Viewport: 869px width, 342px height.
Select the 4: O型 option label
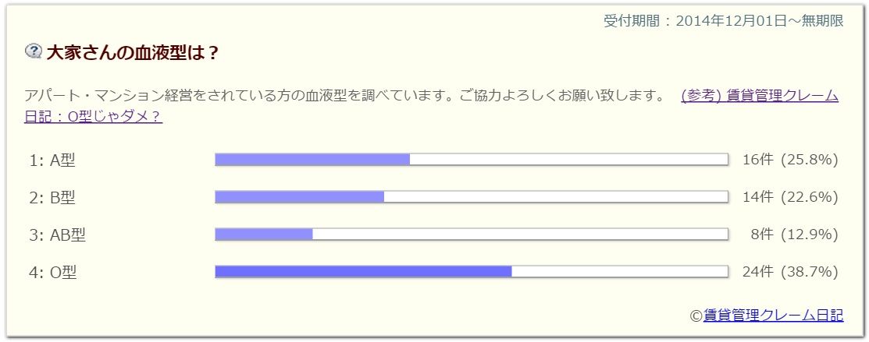[x=53, y=272]
